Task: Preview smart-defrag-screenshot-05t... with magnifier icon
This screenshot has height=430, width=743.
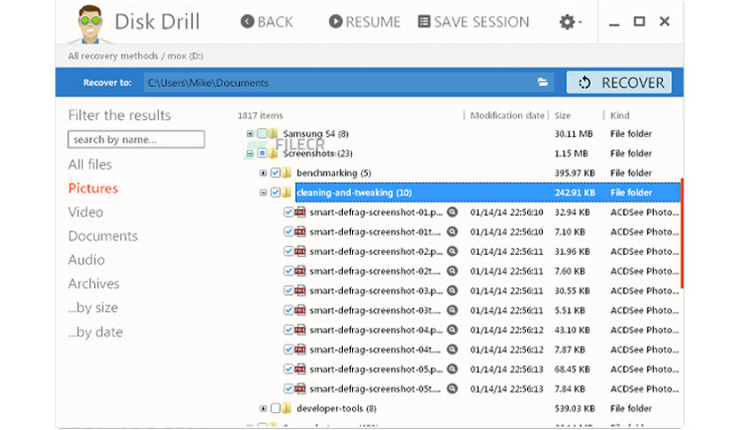Action: coord(452,389)
